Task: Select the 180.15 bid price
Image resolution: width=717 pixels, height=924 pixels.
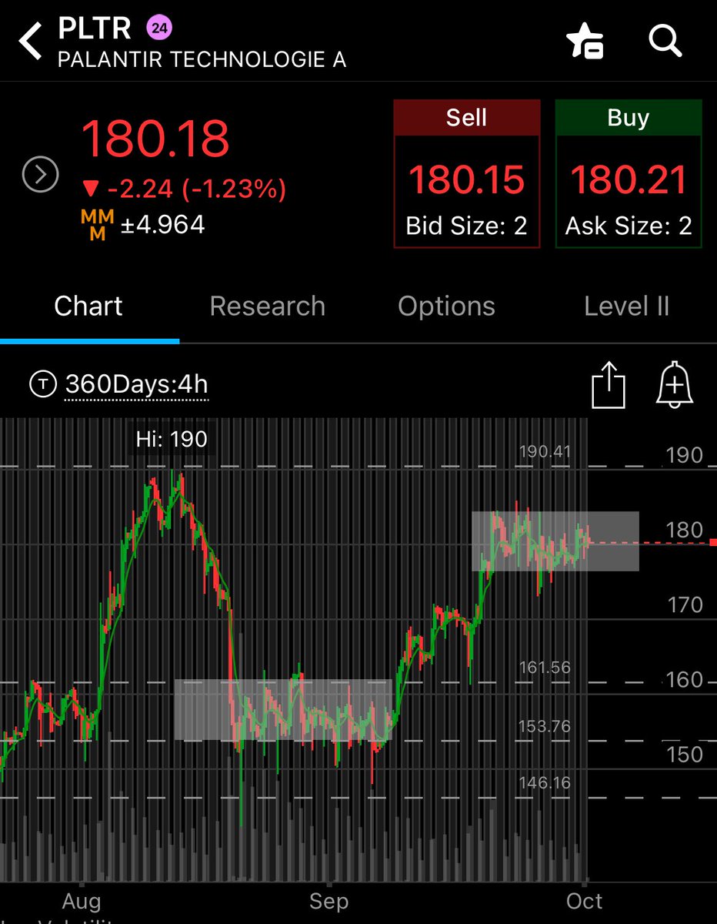Action: (x=466, y=180)
